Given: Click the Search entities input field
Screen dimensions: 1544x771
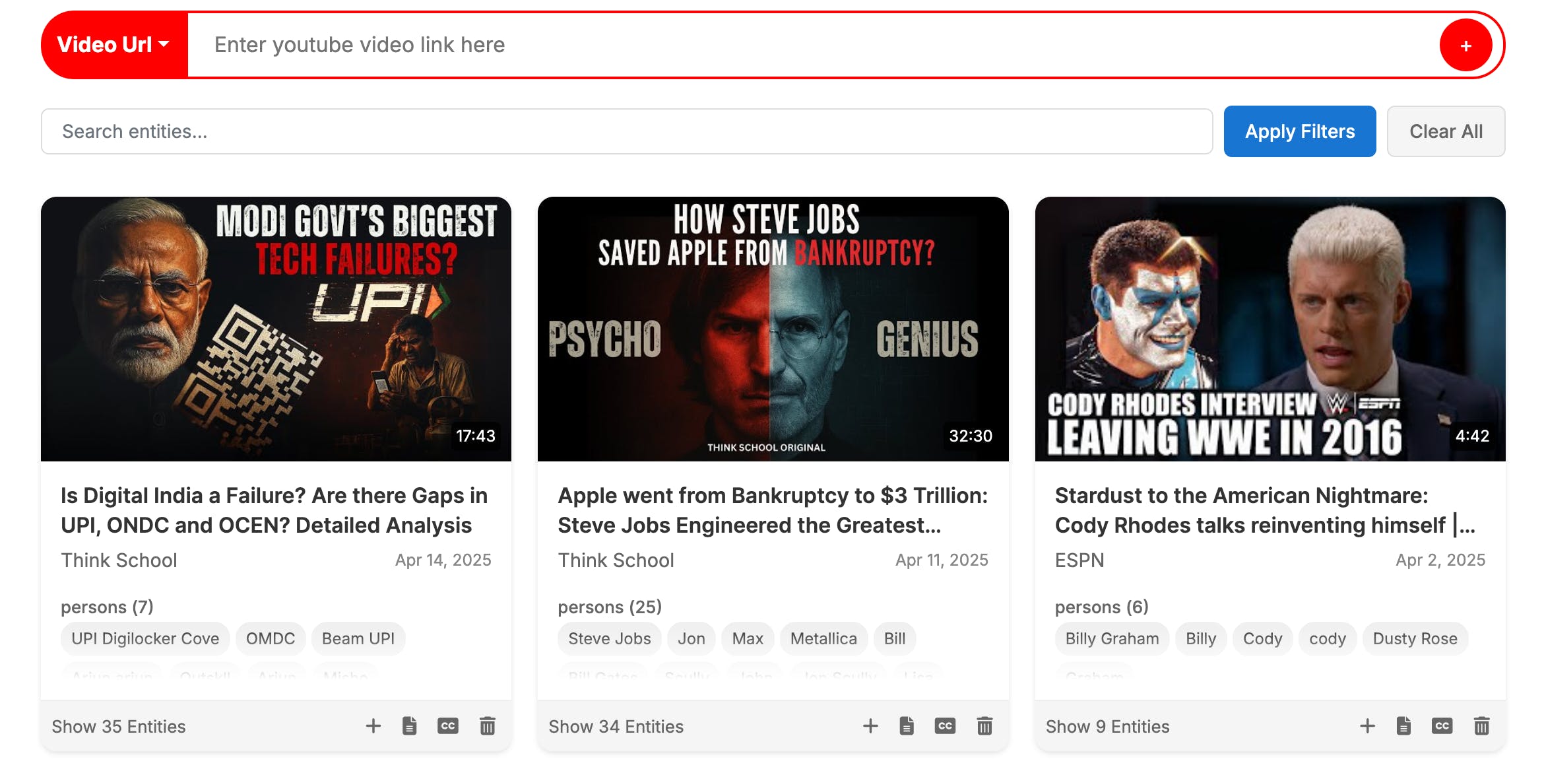Looking at the screenshot, I should coord(626,131).
